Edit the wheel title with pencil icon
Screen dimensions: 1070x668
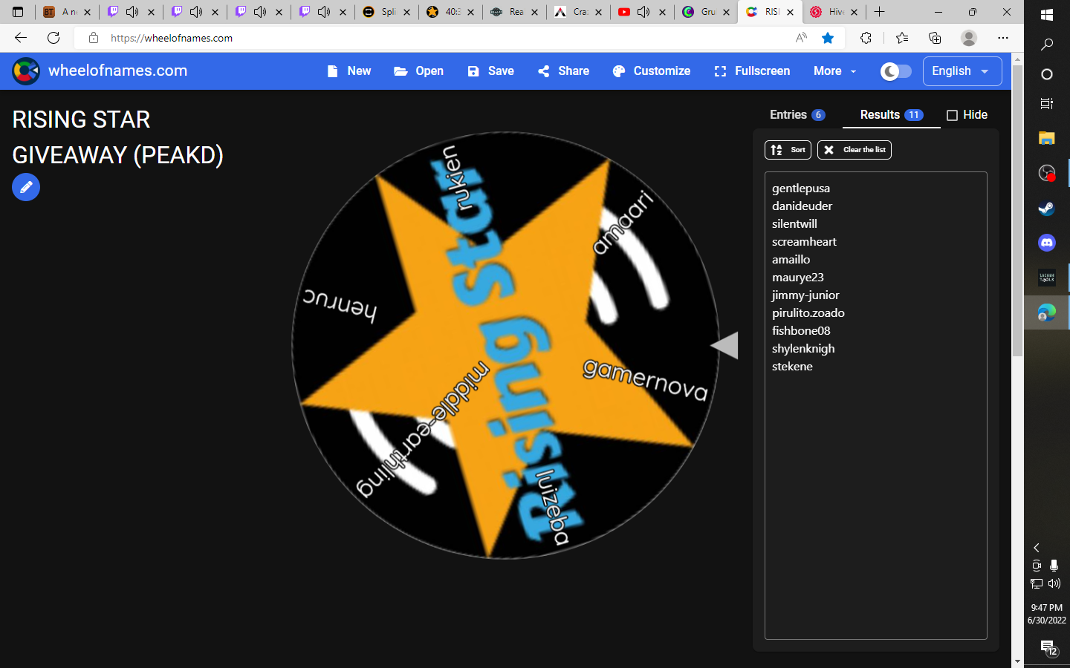[x=26, y=187]
